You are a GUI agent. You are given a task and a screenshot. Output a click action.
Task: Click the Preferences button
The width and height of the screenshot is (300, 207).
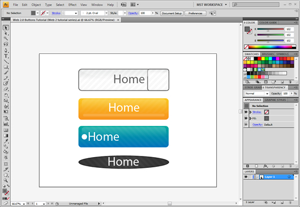[x=195, y=13]
